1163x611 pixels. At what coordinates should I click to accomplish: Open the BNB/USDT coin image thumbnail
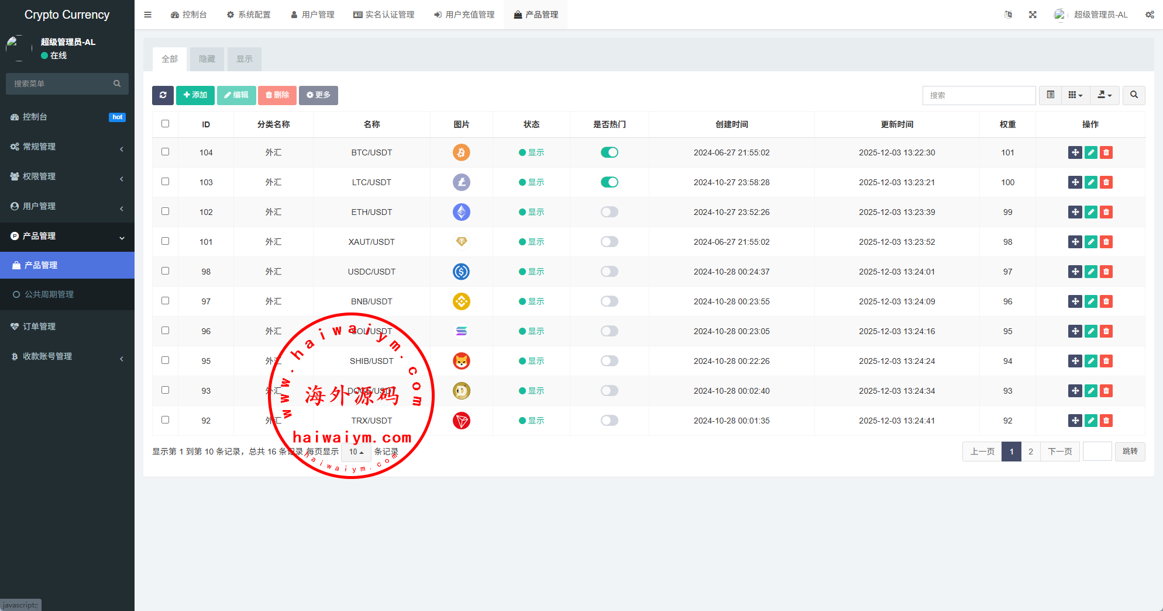461,301
